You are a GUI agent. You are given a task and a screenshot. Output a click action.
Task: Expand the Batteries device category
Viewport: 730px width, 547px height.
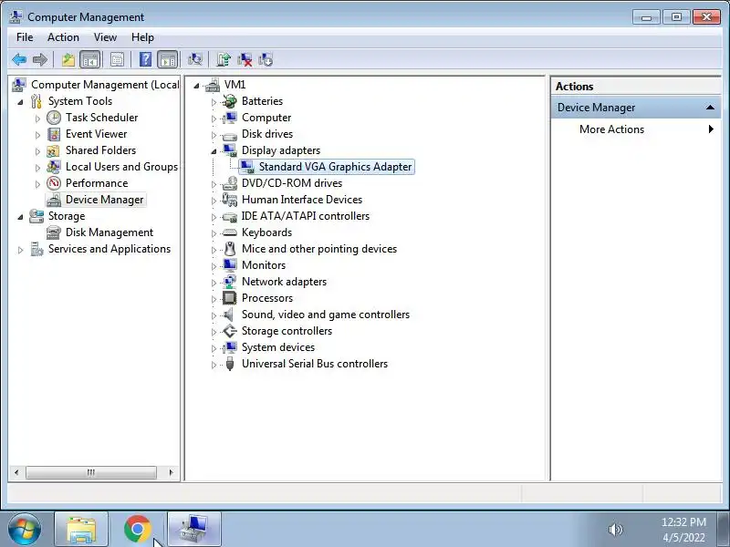[x=214, y=102]
